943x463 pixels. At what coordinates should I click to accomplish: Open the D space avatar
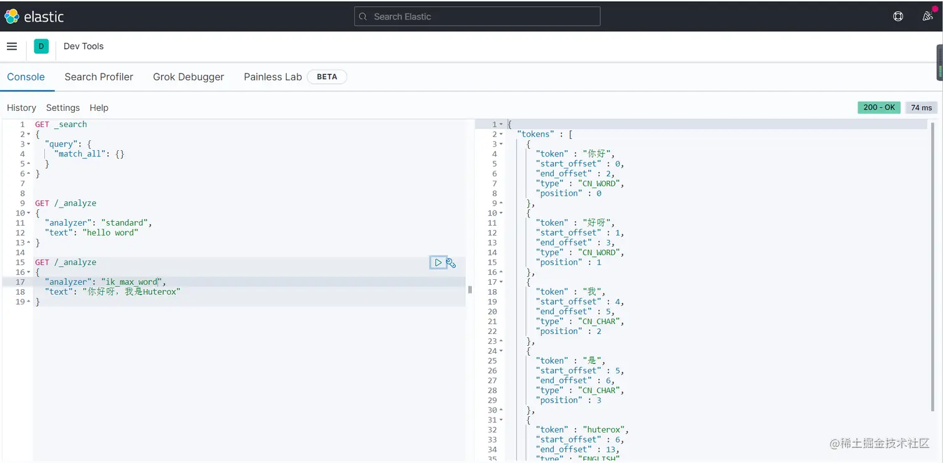(41, 46)
